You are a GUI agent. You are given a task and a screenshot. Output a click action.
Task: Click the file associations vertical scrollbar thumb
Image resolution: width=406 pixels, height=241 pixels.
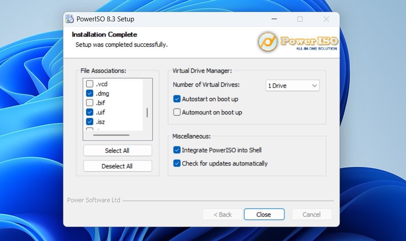pyautogui.click(x=147, y=113)
